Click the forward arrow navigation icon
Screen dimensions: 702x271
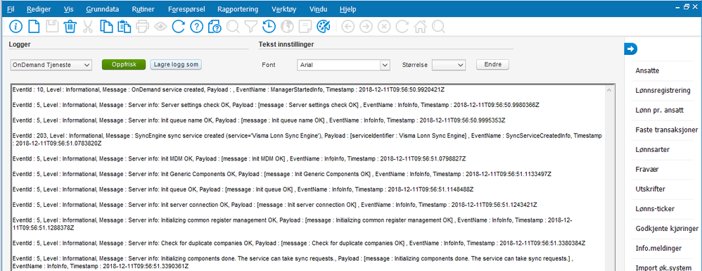[366, 27]
